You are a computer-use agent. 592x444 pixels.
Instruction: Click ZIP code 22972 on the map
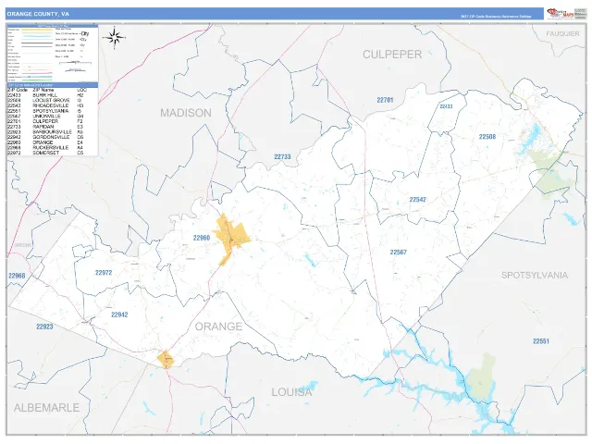click(x=104, y=273)
